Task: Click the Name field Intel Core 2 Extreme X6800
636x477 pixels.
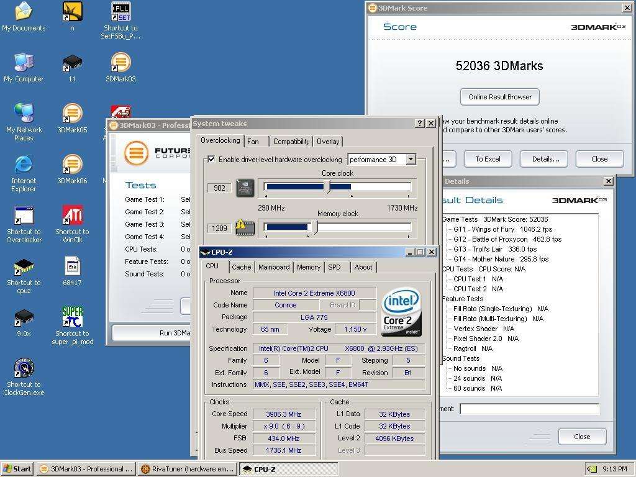Action: pos(314,293)
